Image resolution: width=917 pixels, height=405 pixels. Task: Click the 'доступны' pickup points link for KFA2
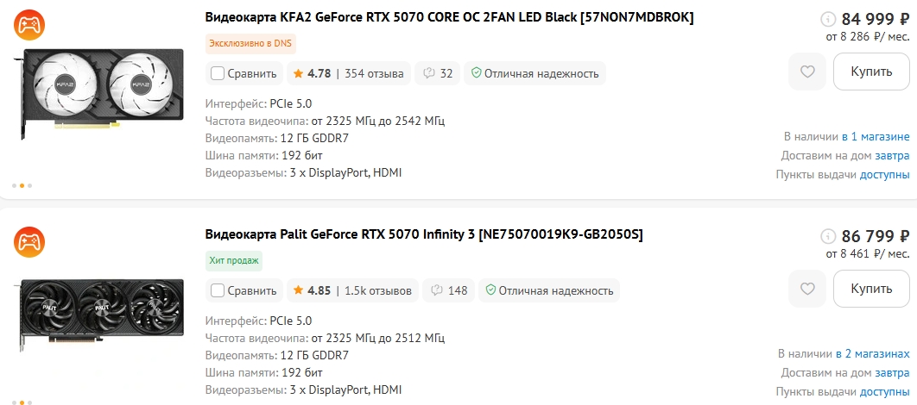[885, 174]
